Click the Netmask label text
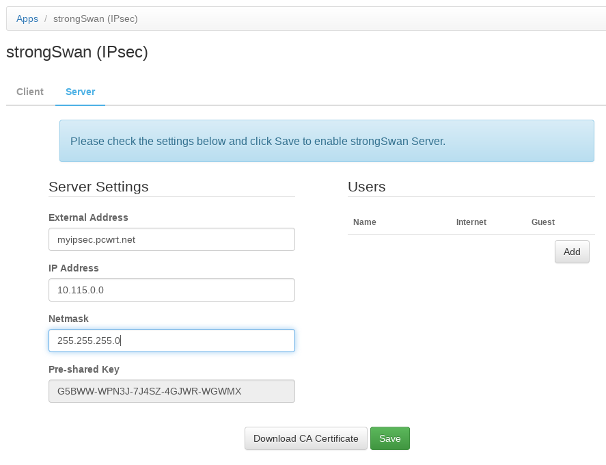The image size is (606, 465). click(x=68, y=319)
